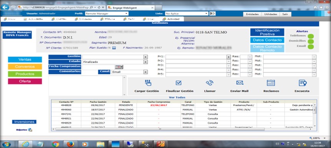Click the Datos Contacto button
Screen dimensions: 331x148
pos(267,40)
